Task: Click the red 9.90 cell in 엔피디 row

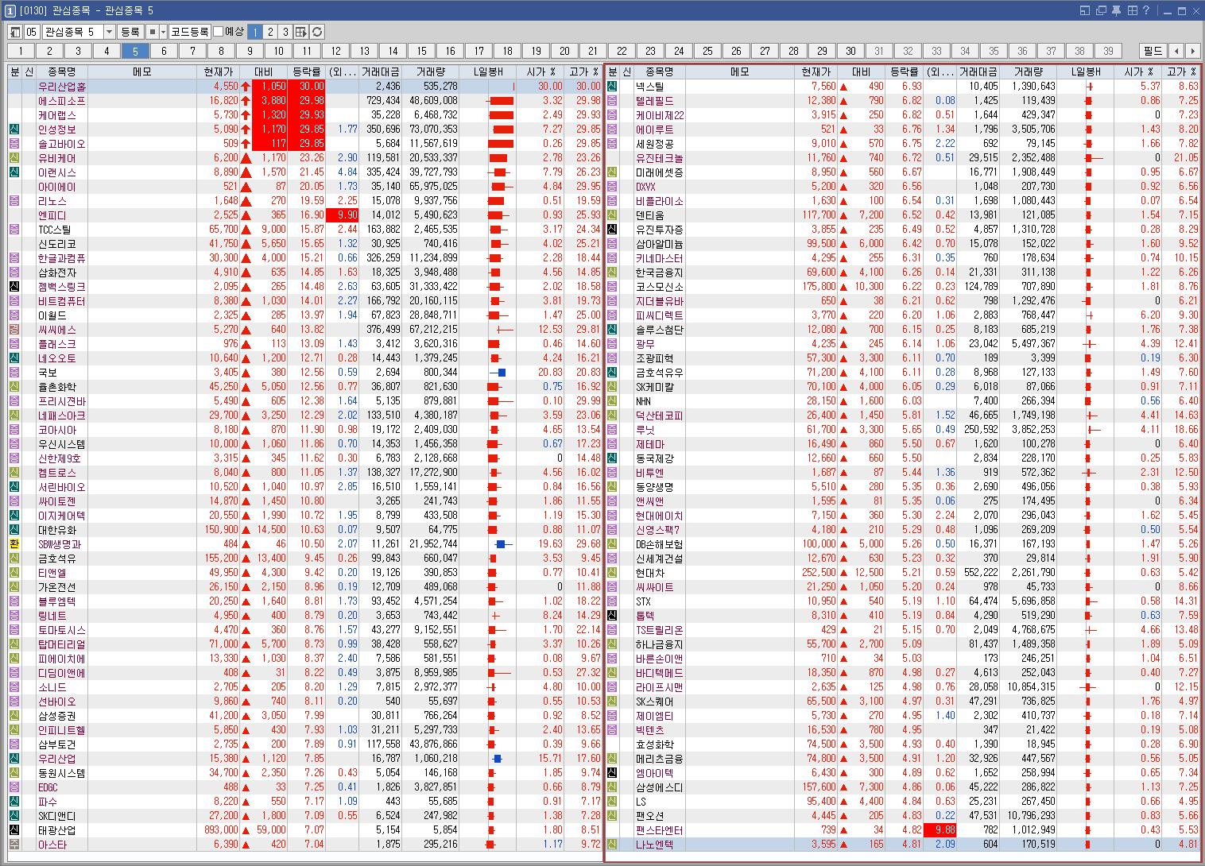Action: pos(343,215)
